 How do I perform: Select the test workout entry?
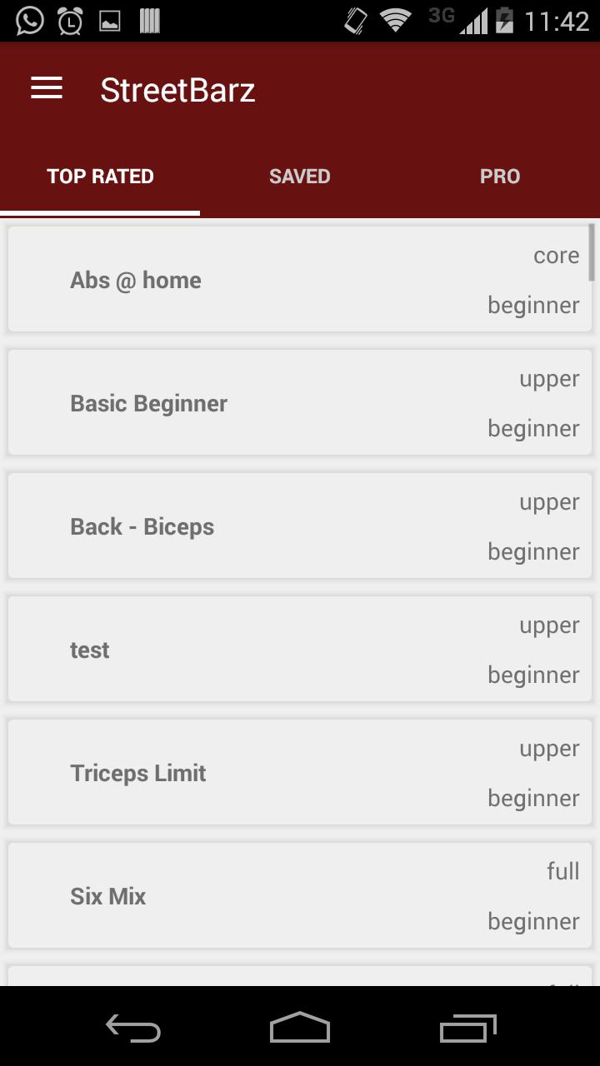300,650
